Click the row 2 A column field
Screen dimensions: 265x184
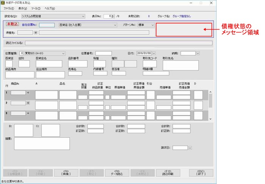point(46,105)
